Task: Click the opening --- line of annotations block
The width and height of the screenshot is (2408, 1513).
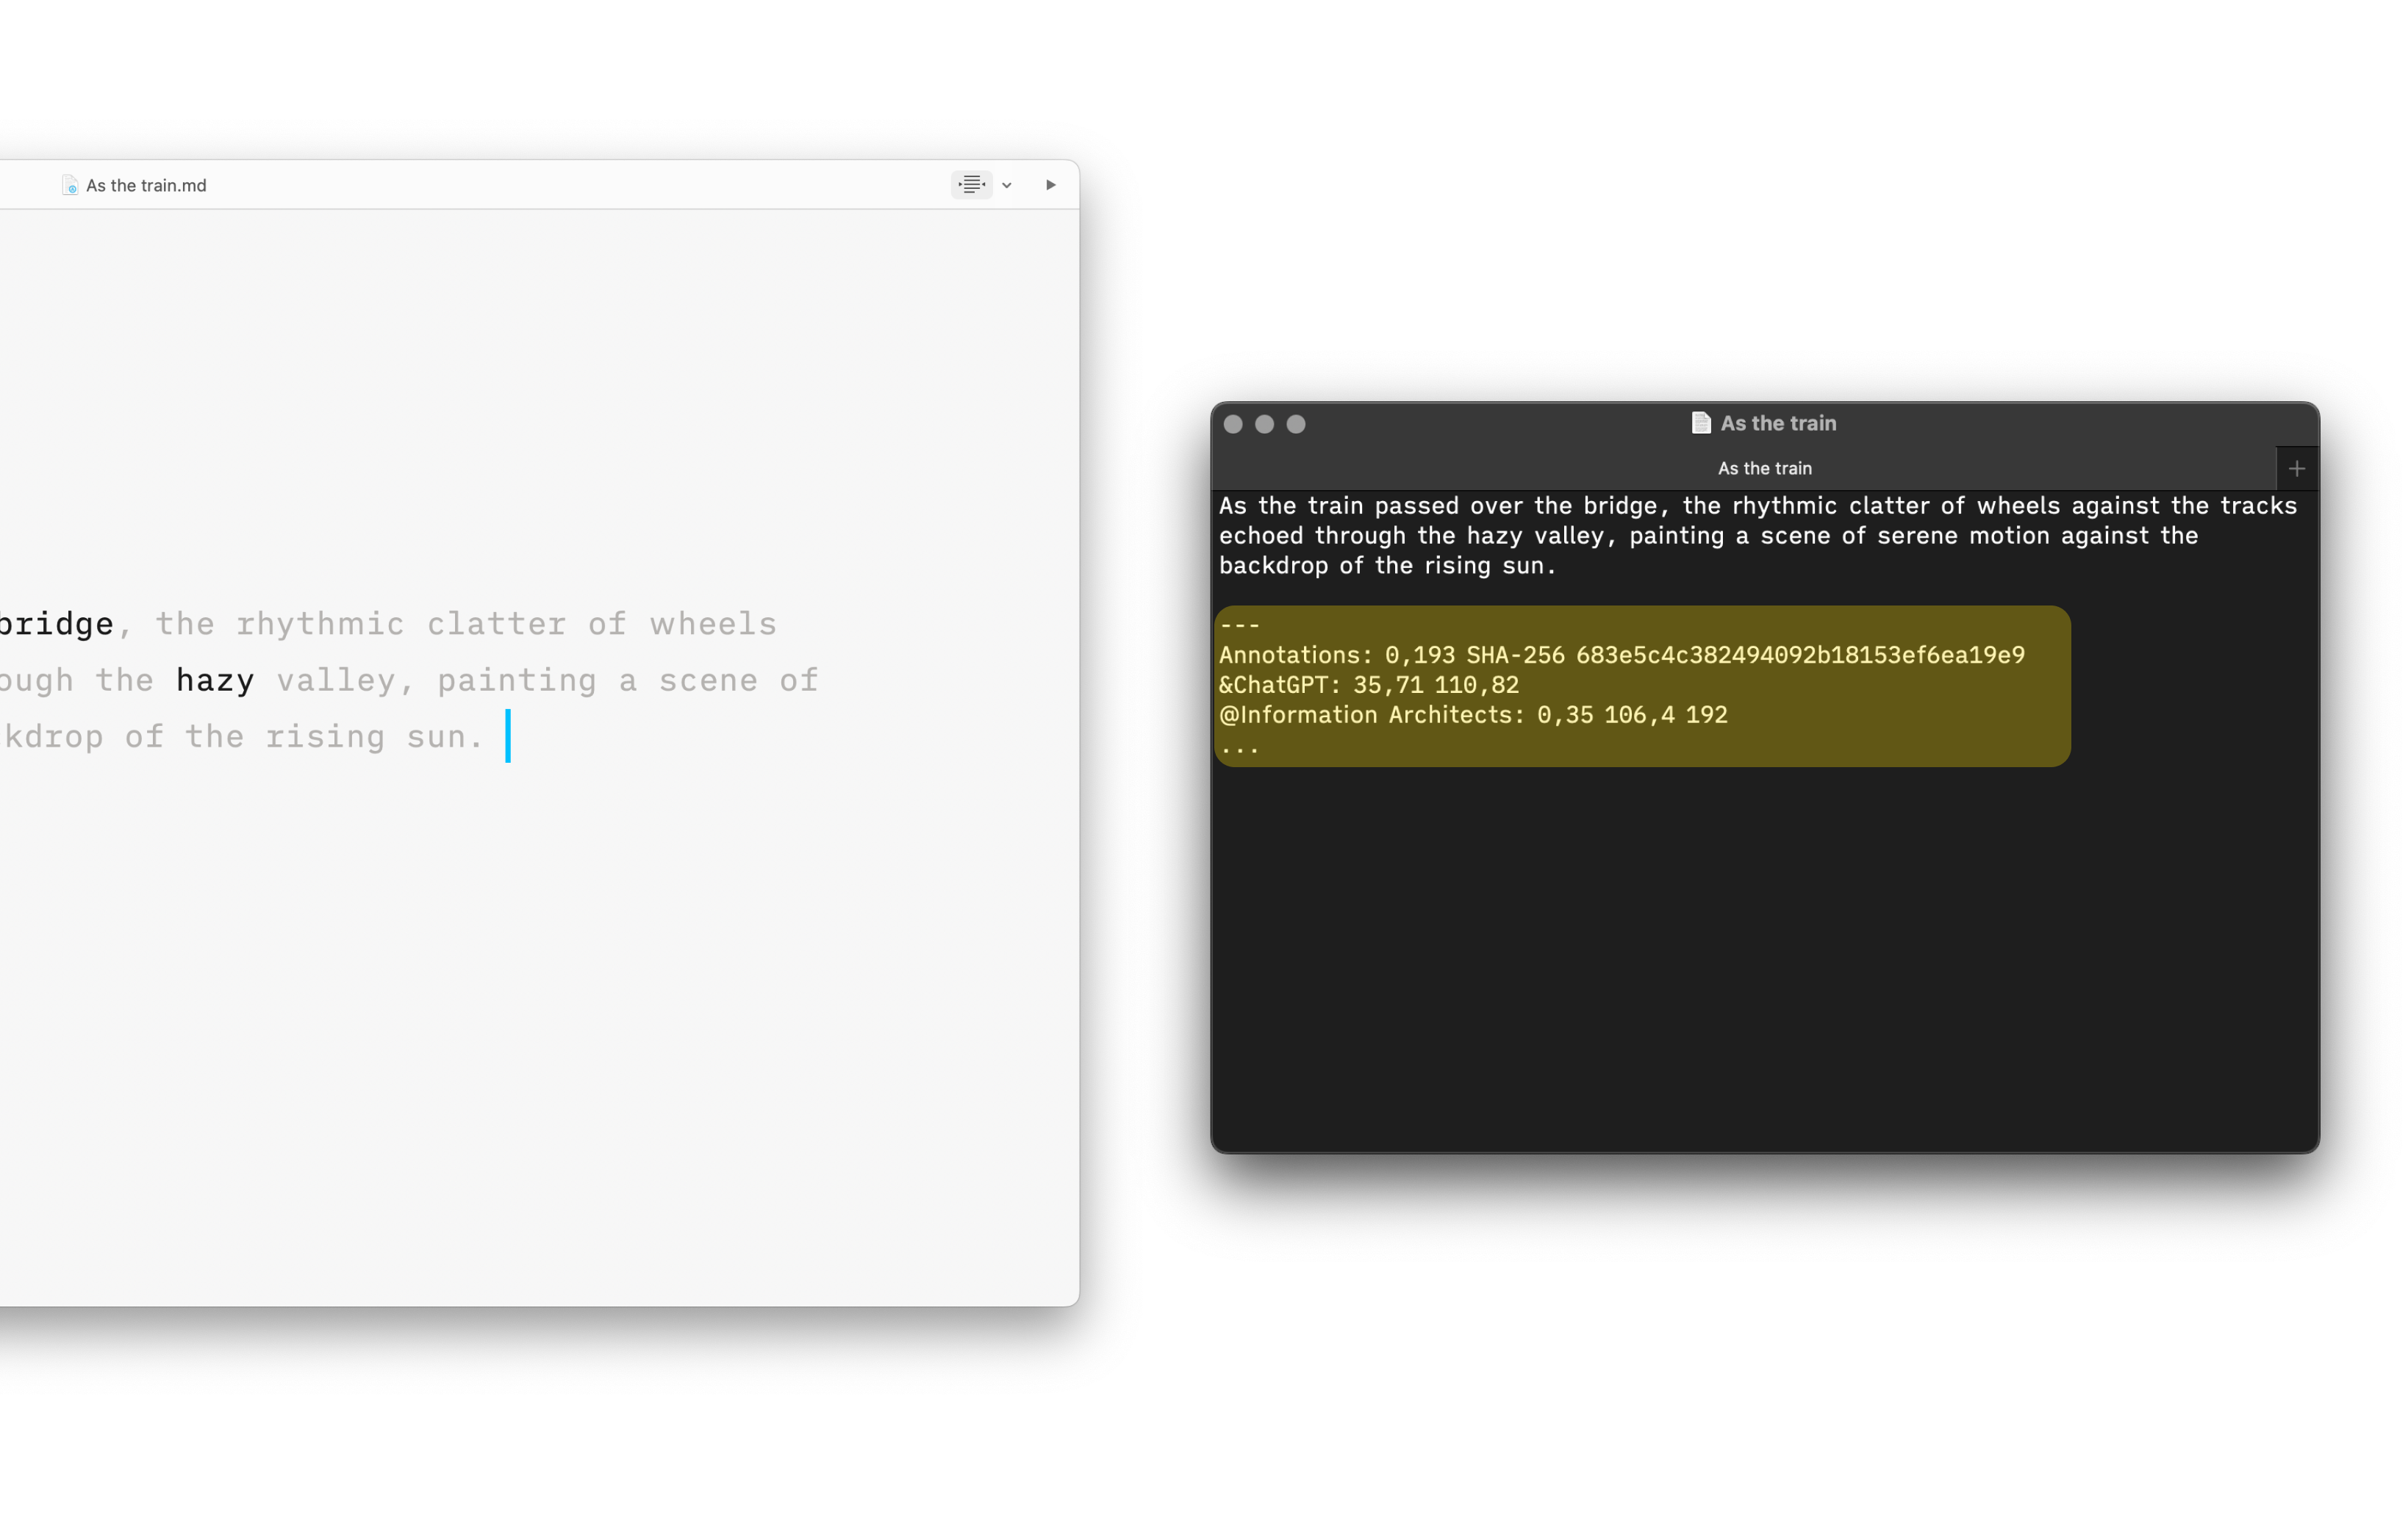Action: [1240, 625]
